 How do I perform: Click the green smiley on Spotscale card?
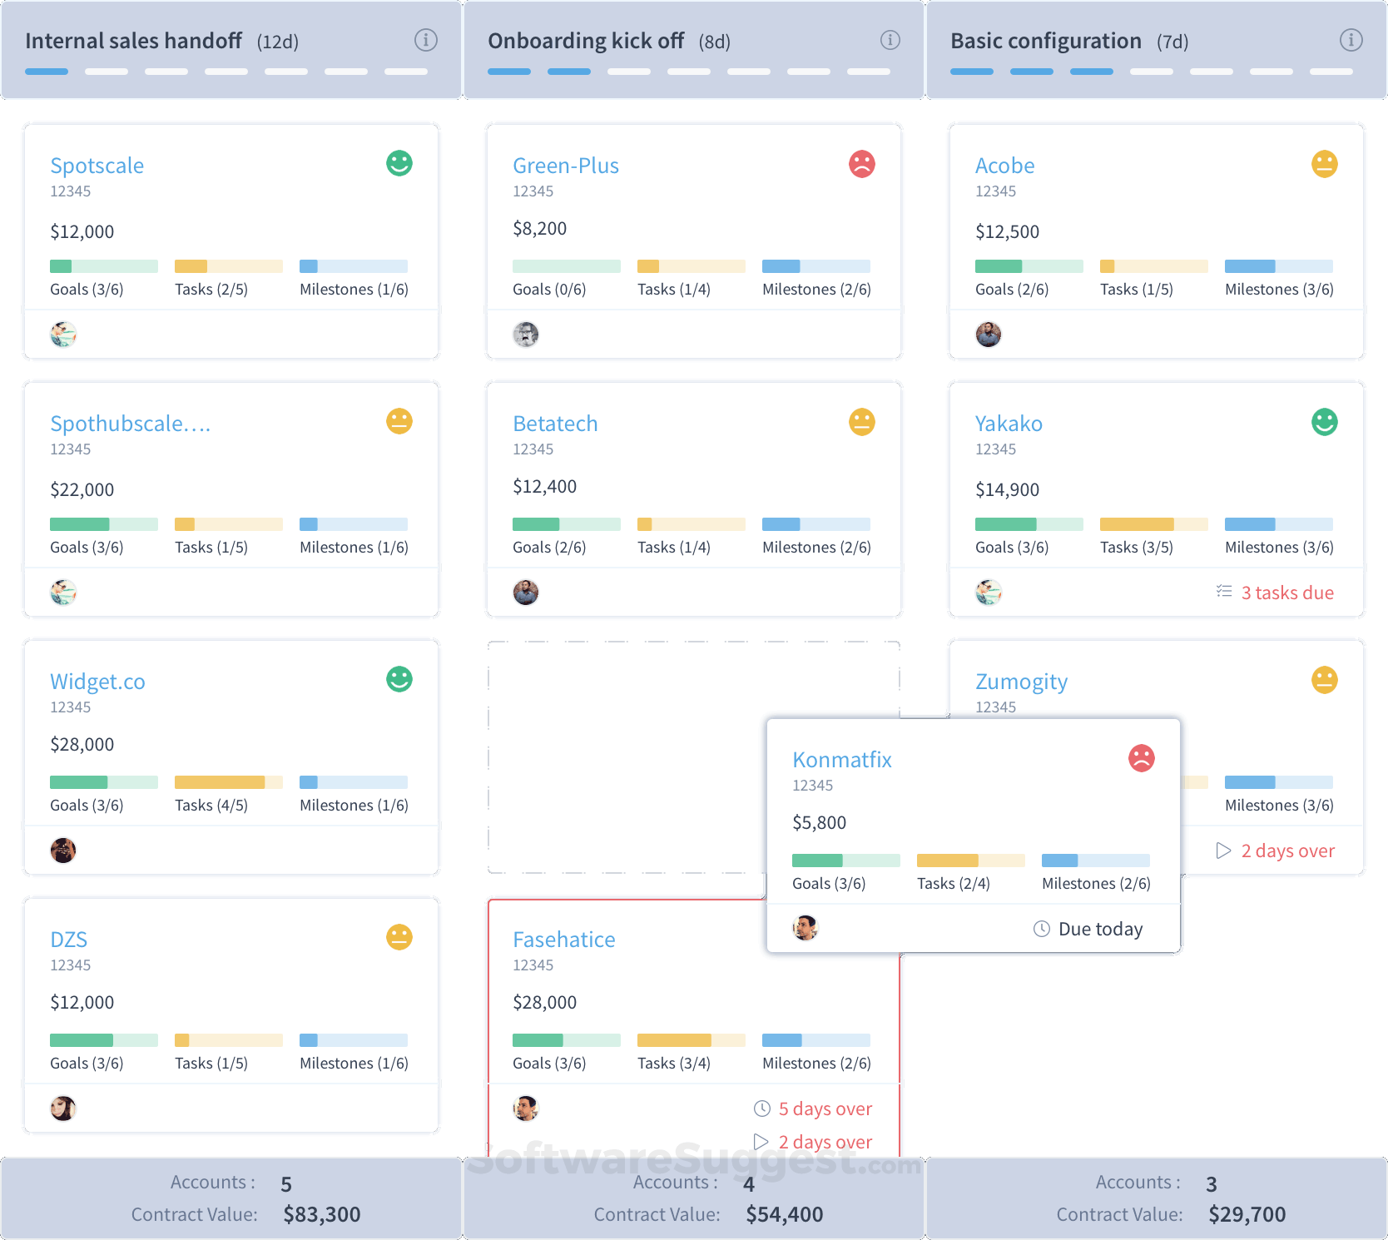point(399,163)
